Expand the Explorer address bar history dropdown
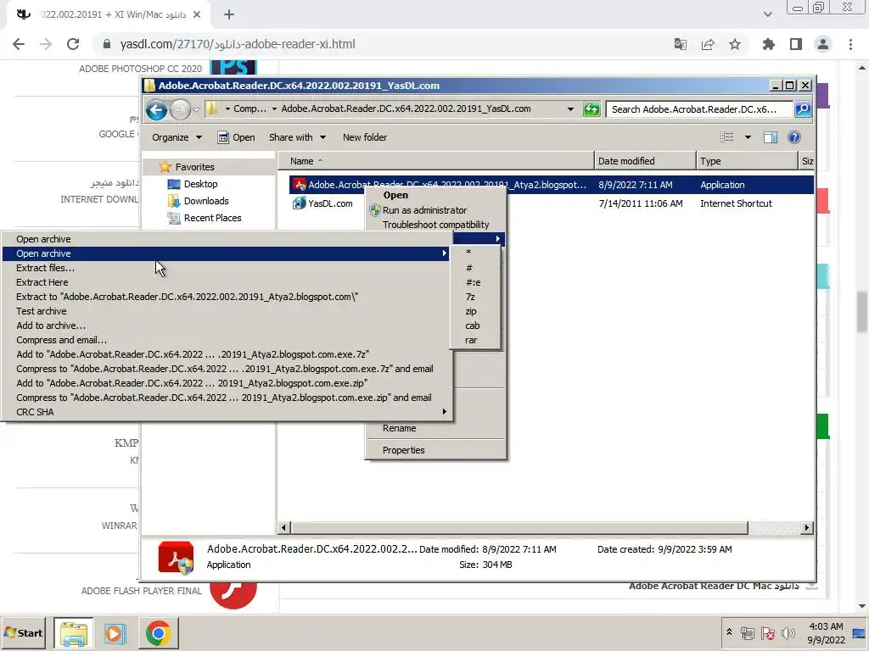 [570, 109]
